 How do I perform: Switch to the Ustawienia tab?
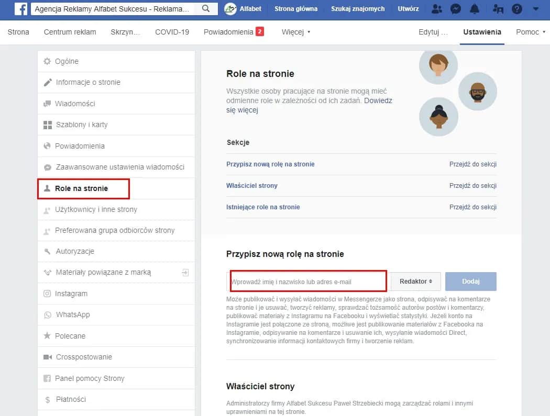point(481,32)
